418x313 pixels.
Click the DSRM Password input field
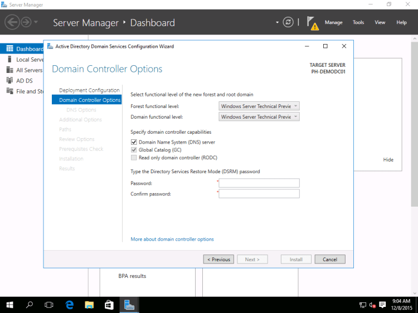(x=259, y=183)
